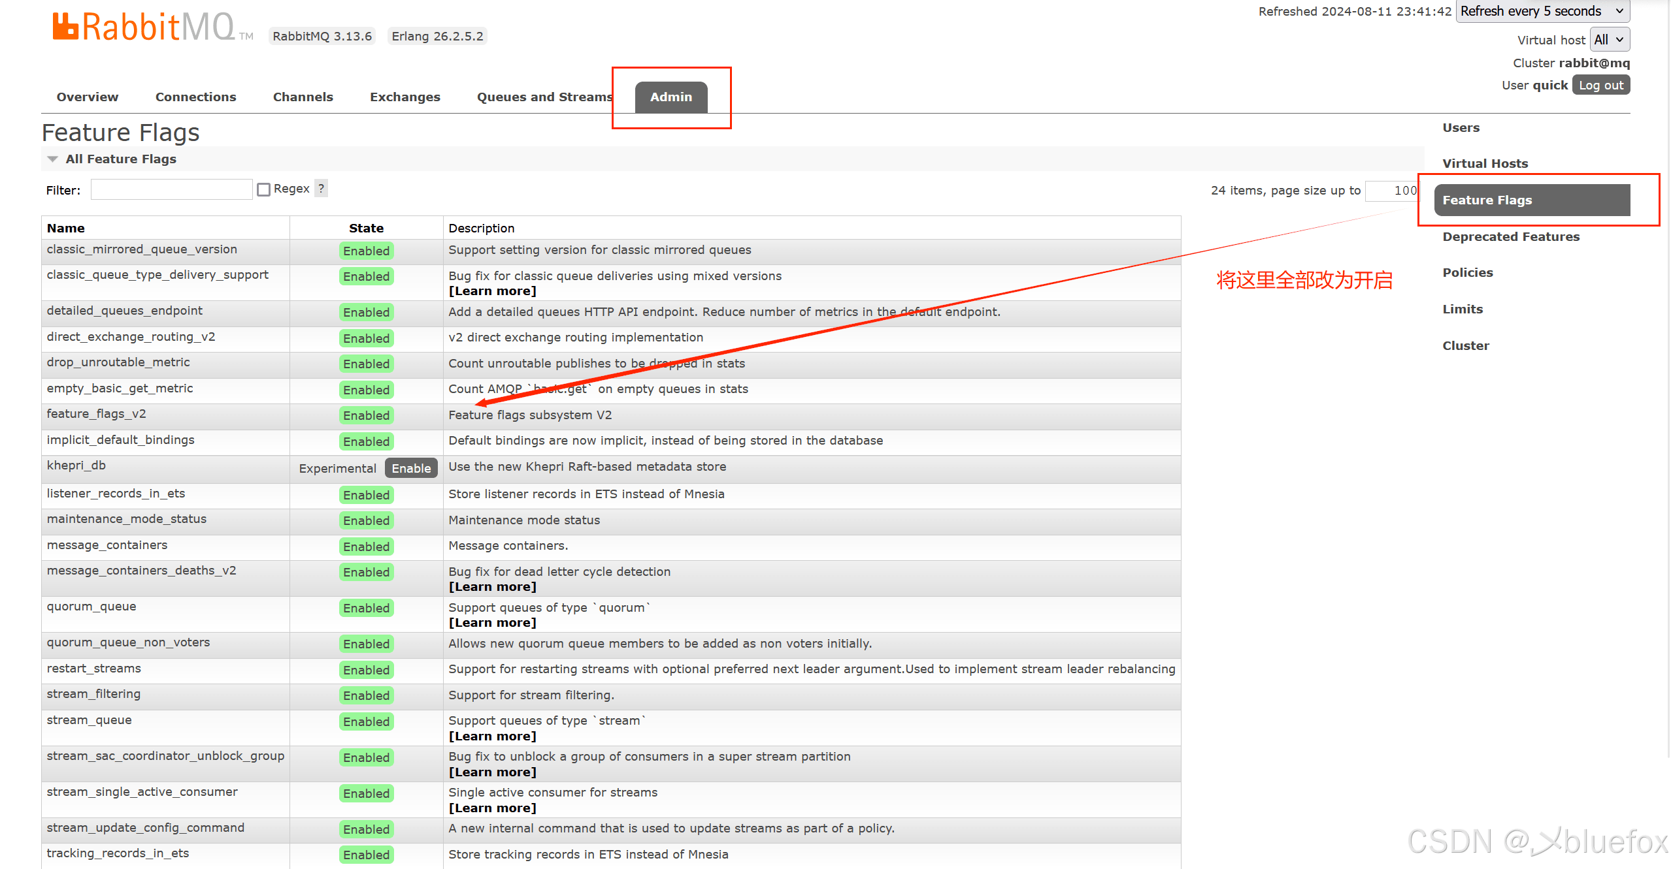
Task: Click the restart_streams flag name
Action: (93, 669)
